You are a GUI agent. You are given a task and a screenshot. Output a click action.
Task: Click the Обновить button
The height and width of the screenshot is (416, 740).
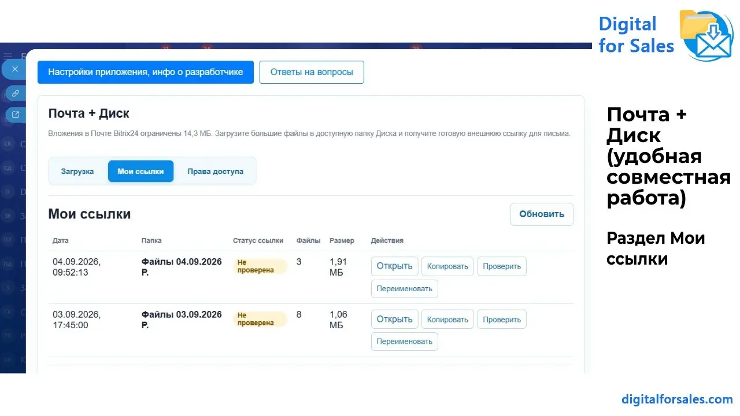pyautogui.click(x=542, y=214)
